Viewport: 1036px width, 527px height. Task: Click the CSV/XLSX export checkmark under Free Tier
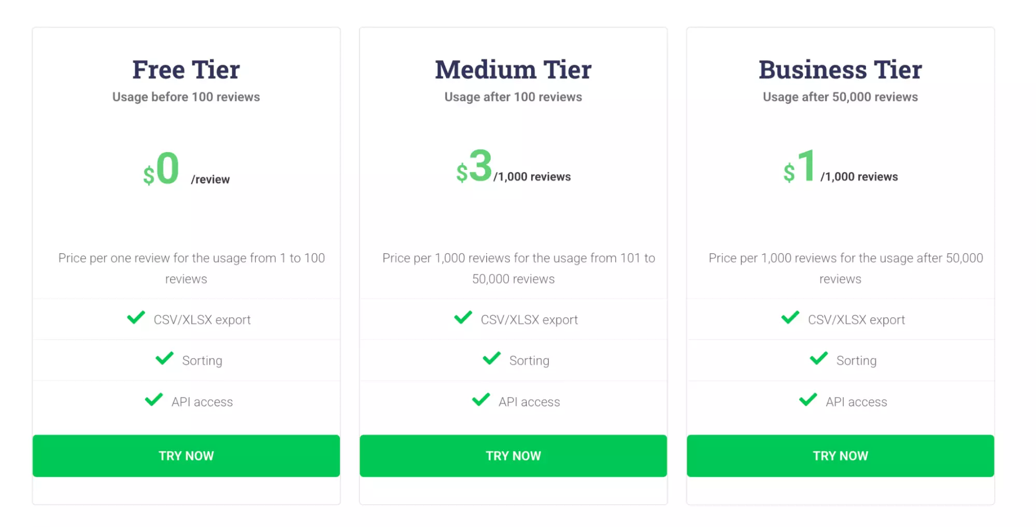[136, 318]
